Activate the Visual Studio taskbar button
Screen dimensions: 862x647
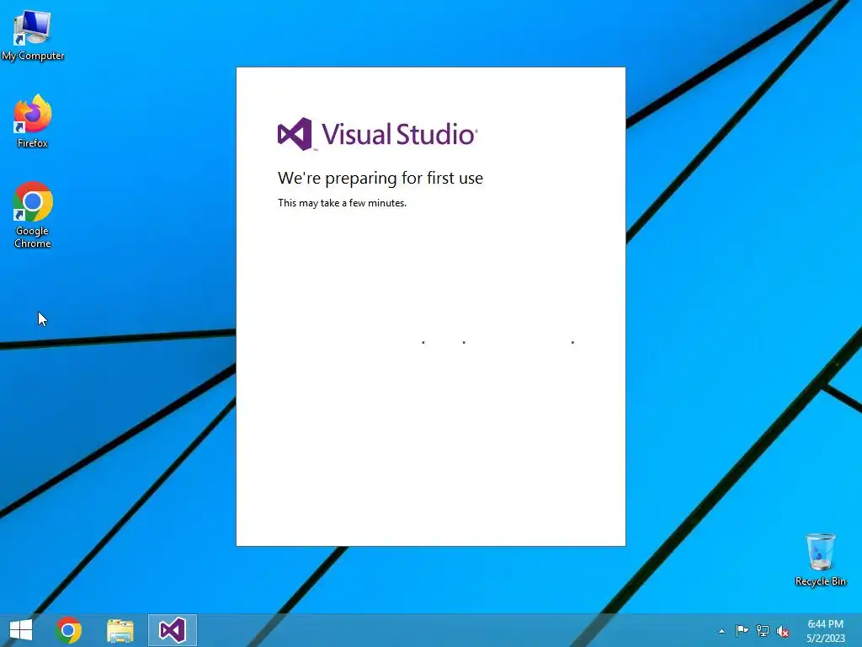click(x=172, y=630)
